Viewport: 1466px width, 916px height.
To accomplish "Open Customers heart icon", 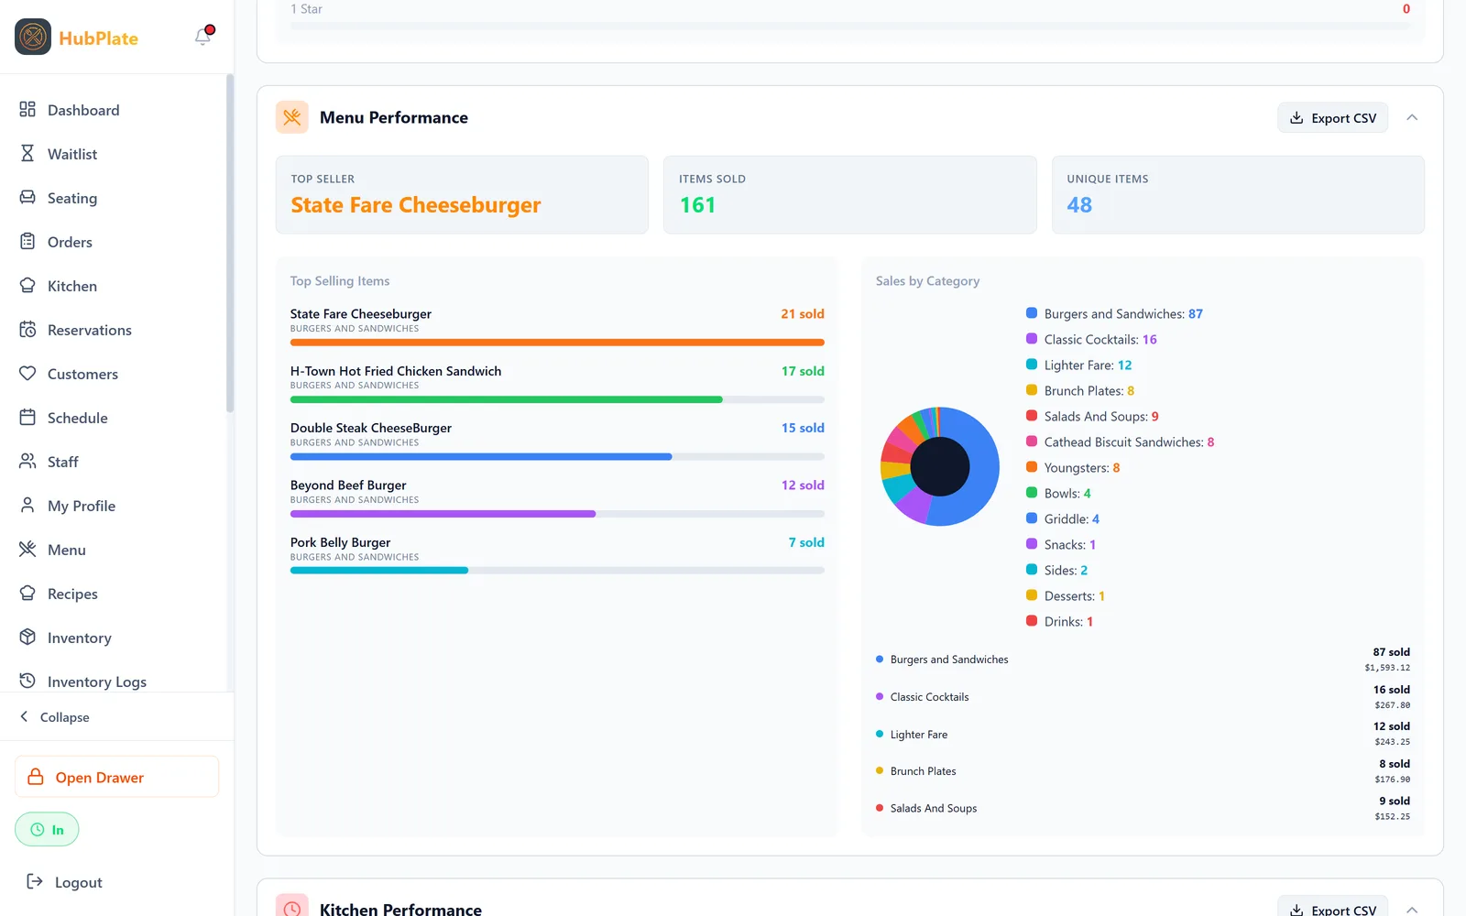I will click(x=27, y=374).
